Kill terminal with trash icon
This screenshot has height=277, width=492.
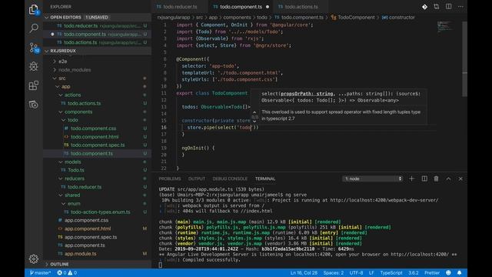pyautogui.click(x=436, y=179)
